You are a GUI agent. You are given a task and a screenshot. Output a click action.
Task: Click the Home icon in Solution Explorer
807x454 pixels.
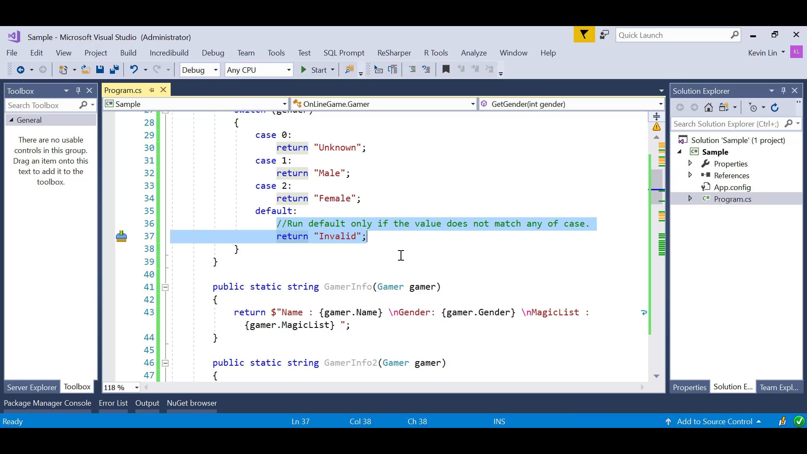709,108
